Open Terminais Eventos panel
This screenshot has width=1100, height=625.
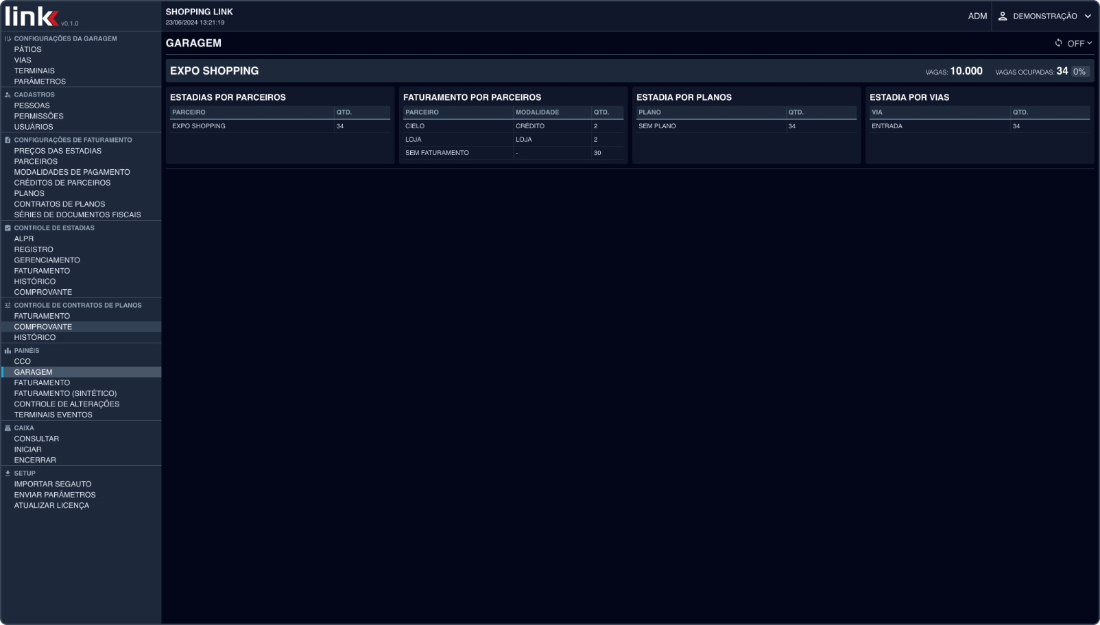point(81,415)
